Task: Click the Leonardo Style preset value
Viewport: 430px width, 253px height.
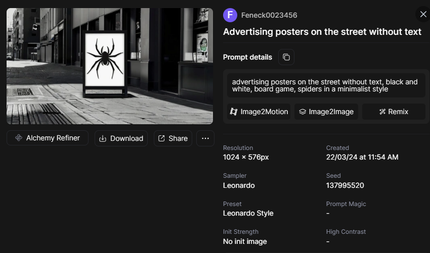Action: coord(248,213)
